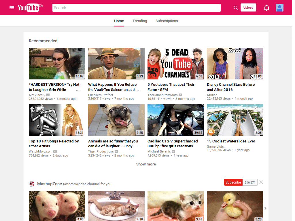Screen dimensions: 295x221
Task: Open GamerLists channel link
Action: pos(215,146)
